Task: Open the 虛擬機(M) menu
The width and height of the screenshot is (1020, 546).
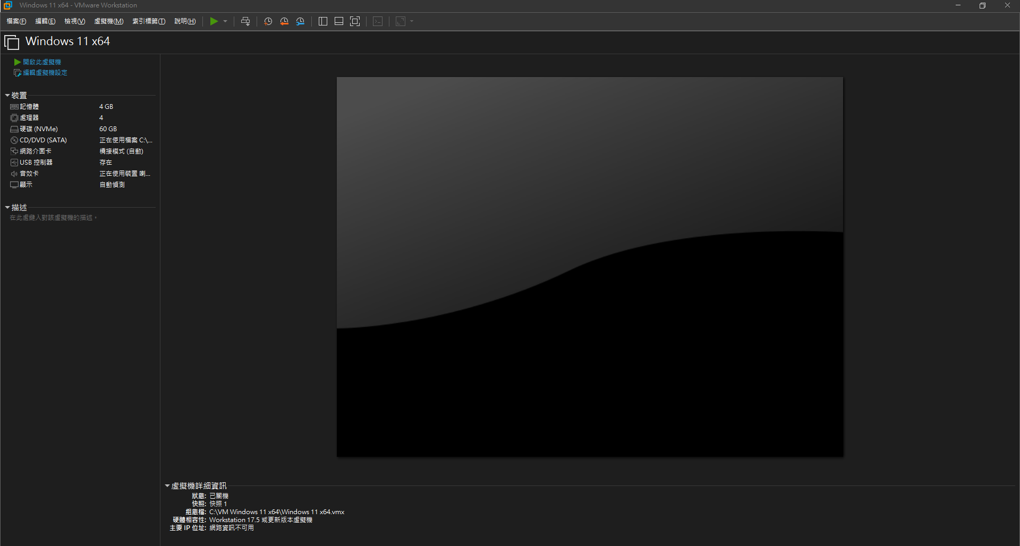Action: (x=108, y=21)
